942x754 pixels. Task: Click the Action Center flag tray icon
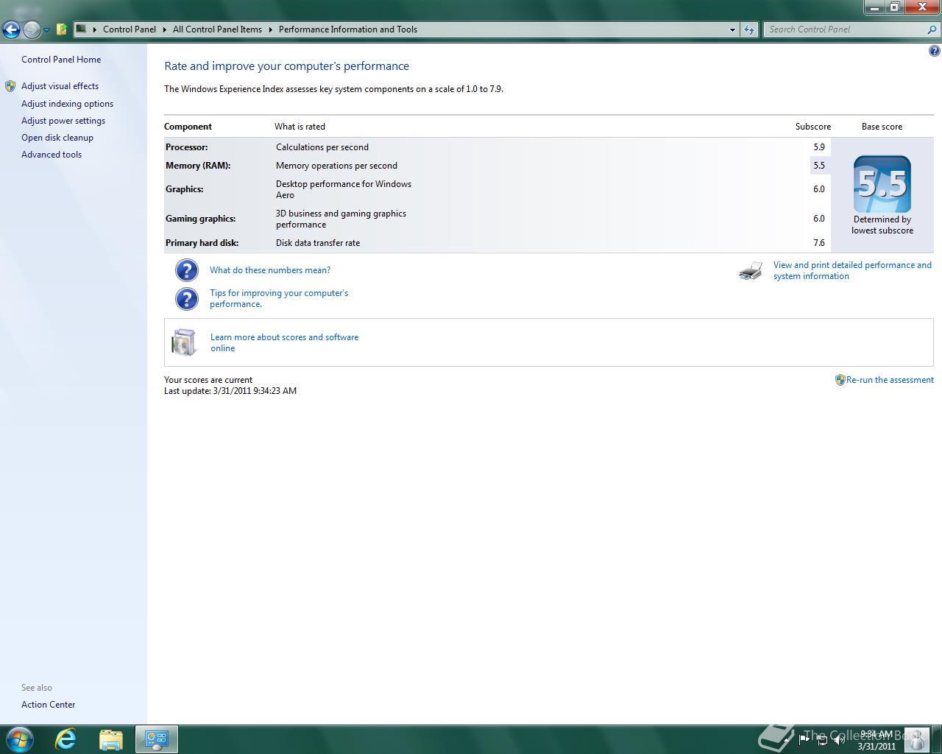pyautogui.click(x=804, y=739)
